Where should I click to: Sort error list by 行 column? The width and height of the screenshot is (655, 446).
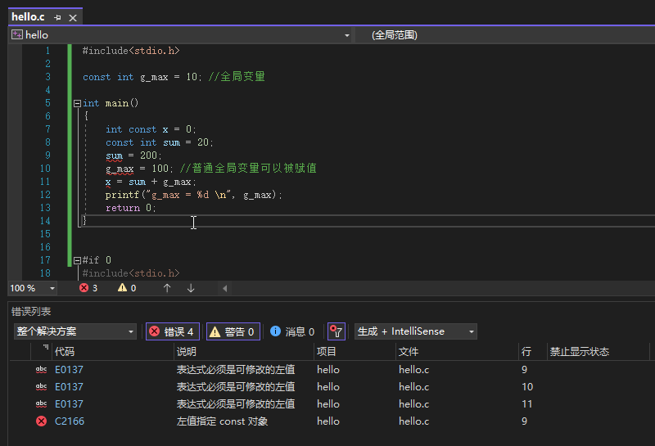(x=526, y=352)
